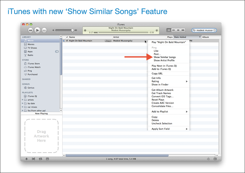Switch to grid view
This screenshot has height=173, width=245.
pyautogui.click(x=178, y=30)
